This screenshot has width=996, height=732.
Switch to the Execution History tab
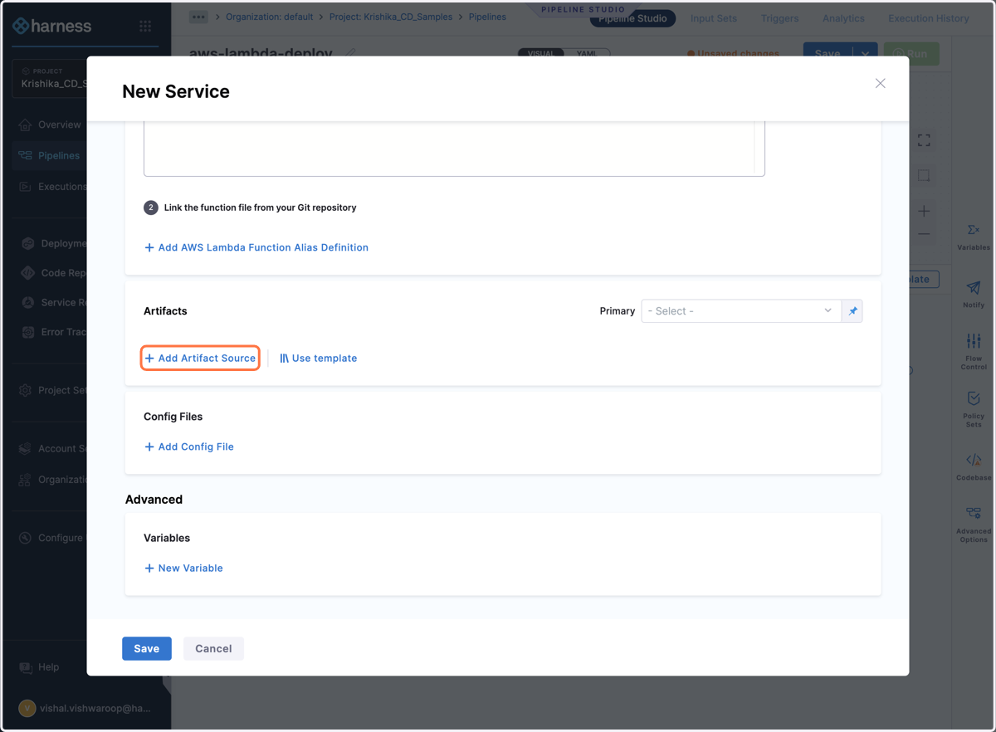(x=928, y=18)
